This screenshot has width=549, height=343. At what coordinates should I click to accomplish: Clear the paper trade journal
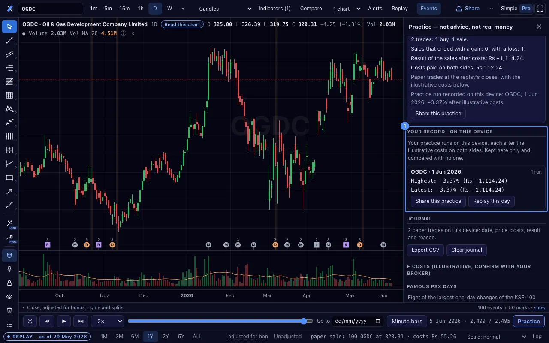(467, 250)
